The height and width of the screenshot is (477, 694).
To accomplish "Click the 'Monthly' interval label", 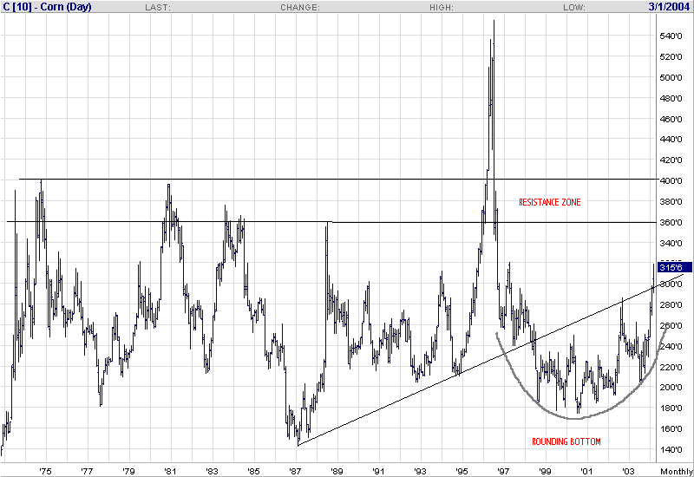I will tap(677, 471).
